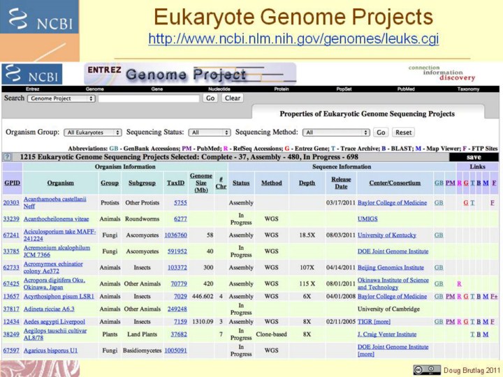Sort by the Method column header
The image size is (503, 377).
coord(271,183)
